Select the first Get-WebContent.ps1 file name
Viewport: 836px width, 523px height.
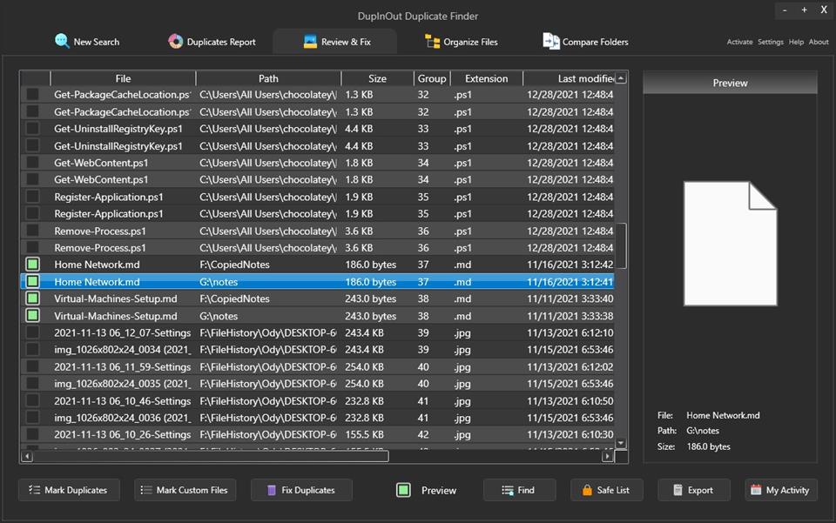click(101, 163)
